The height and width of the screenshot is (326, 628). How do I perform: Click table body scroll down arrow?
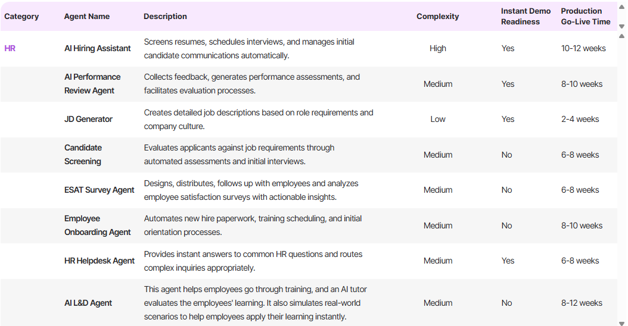click(621, 323)
